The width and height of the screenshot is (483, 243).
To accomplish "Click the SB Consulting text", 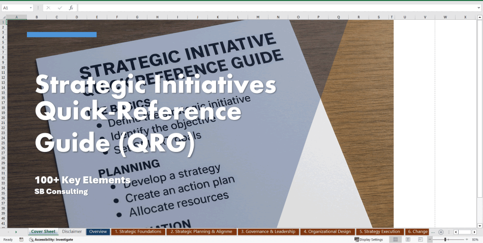I will coord(62,191).
